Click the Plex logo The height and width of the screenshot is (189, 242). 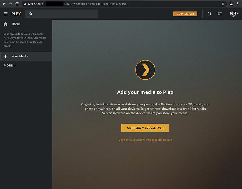16,14
